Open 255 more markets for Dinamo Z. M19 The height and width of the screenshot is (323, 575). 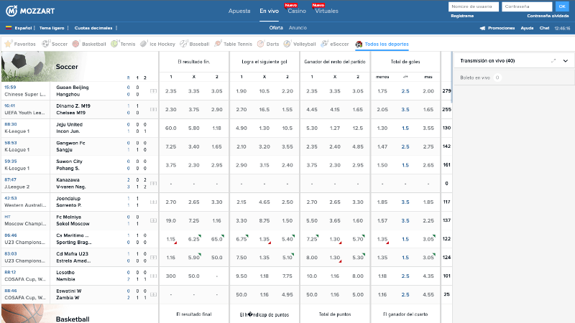[x=446, y=110]
